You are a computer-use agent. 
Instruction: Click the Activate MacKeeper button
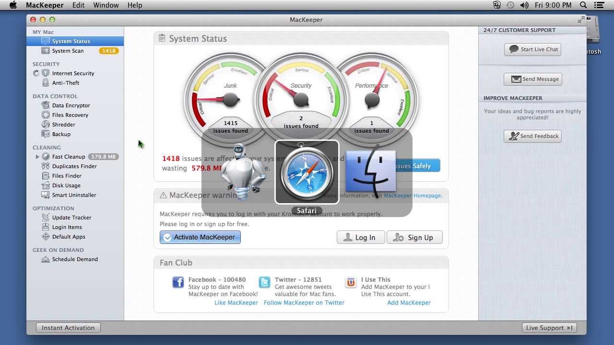coord(200,237)
